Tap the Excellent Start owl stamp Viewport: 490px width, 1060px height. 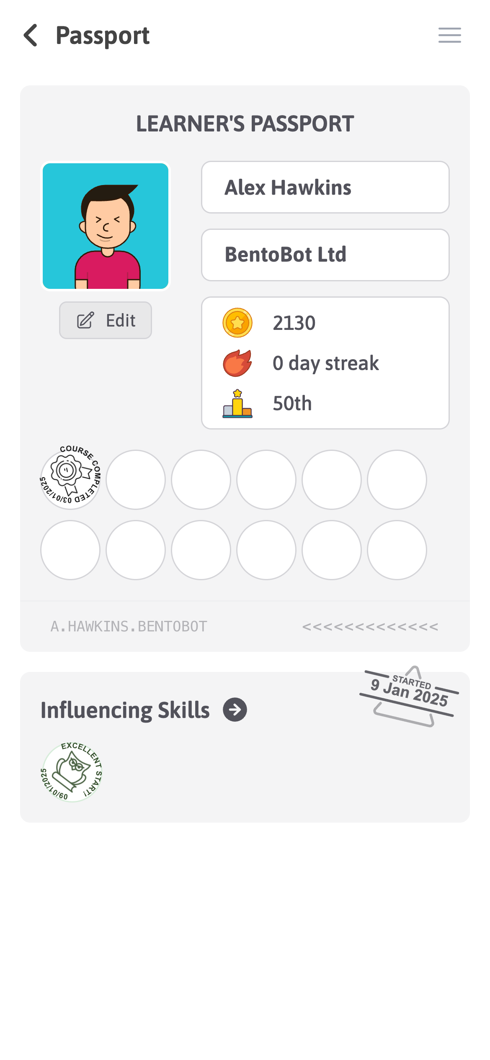coord(71,772)
